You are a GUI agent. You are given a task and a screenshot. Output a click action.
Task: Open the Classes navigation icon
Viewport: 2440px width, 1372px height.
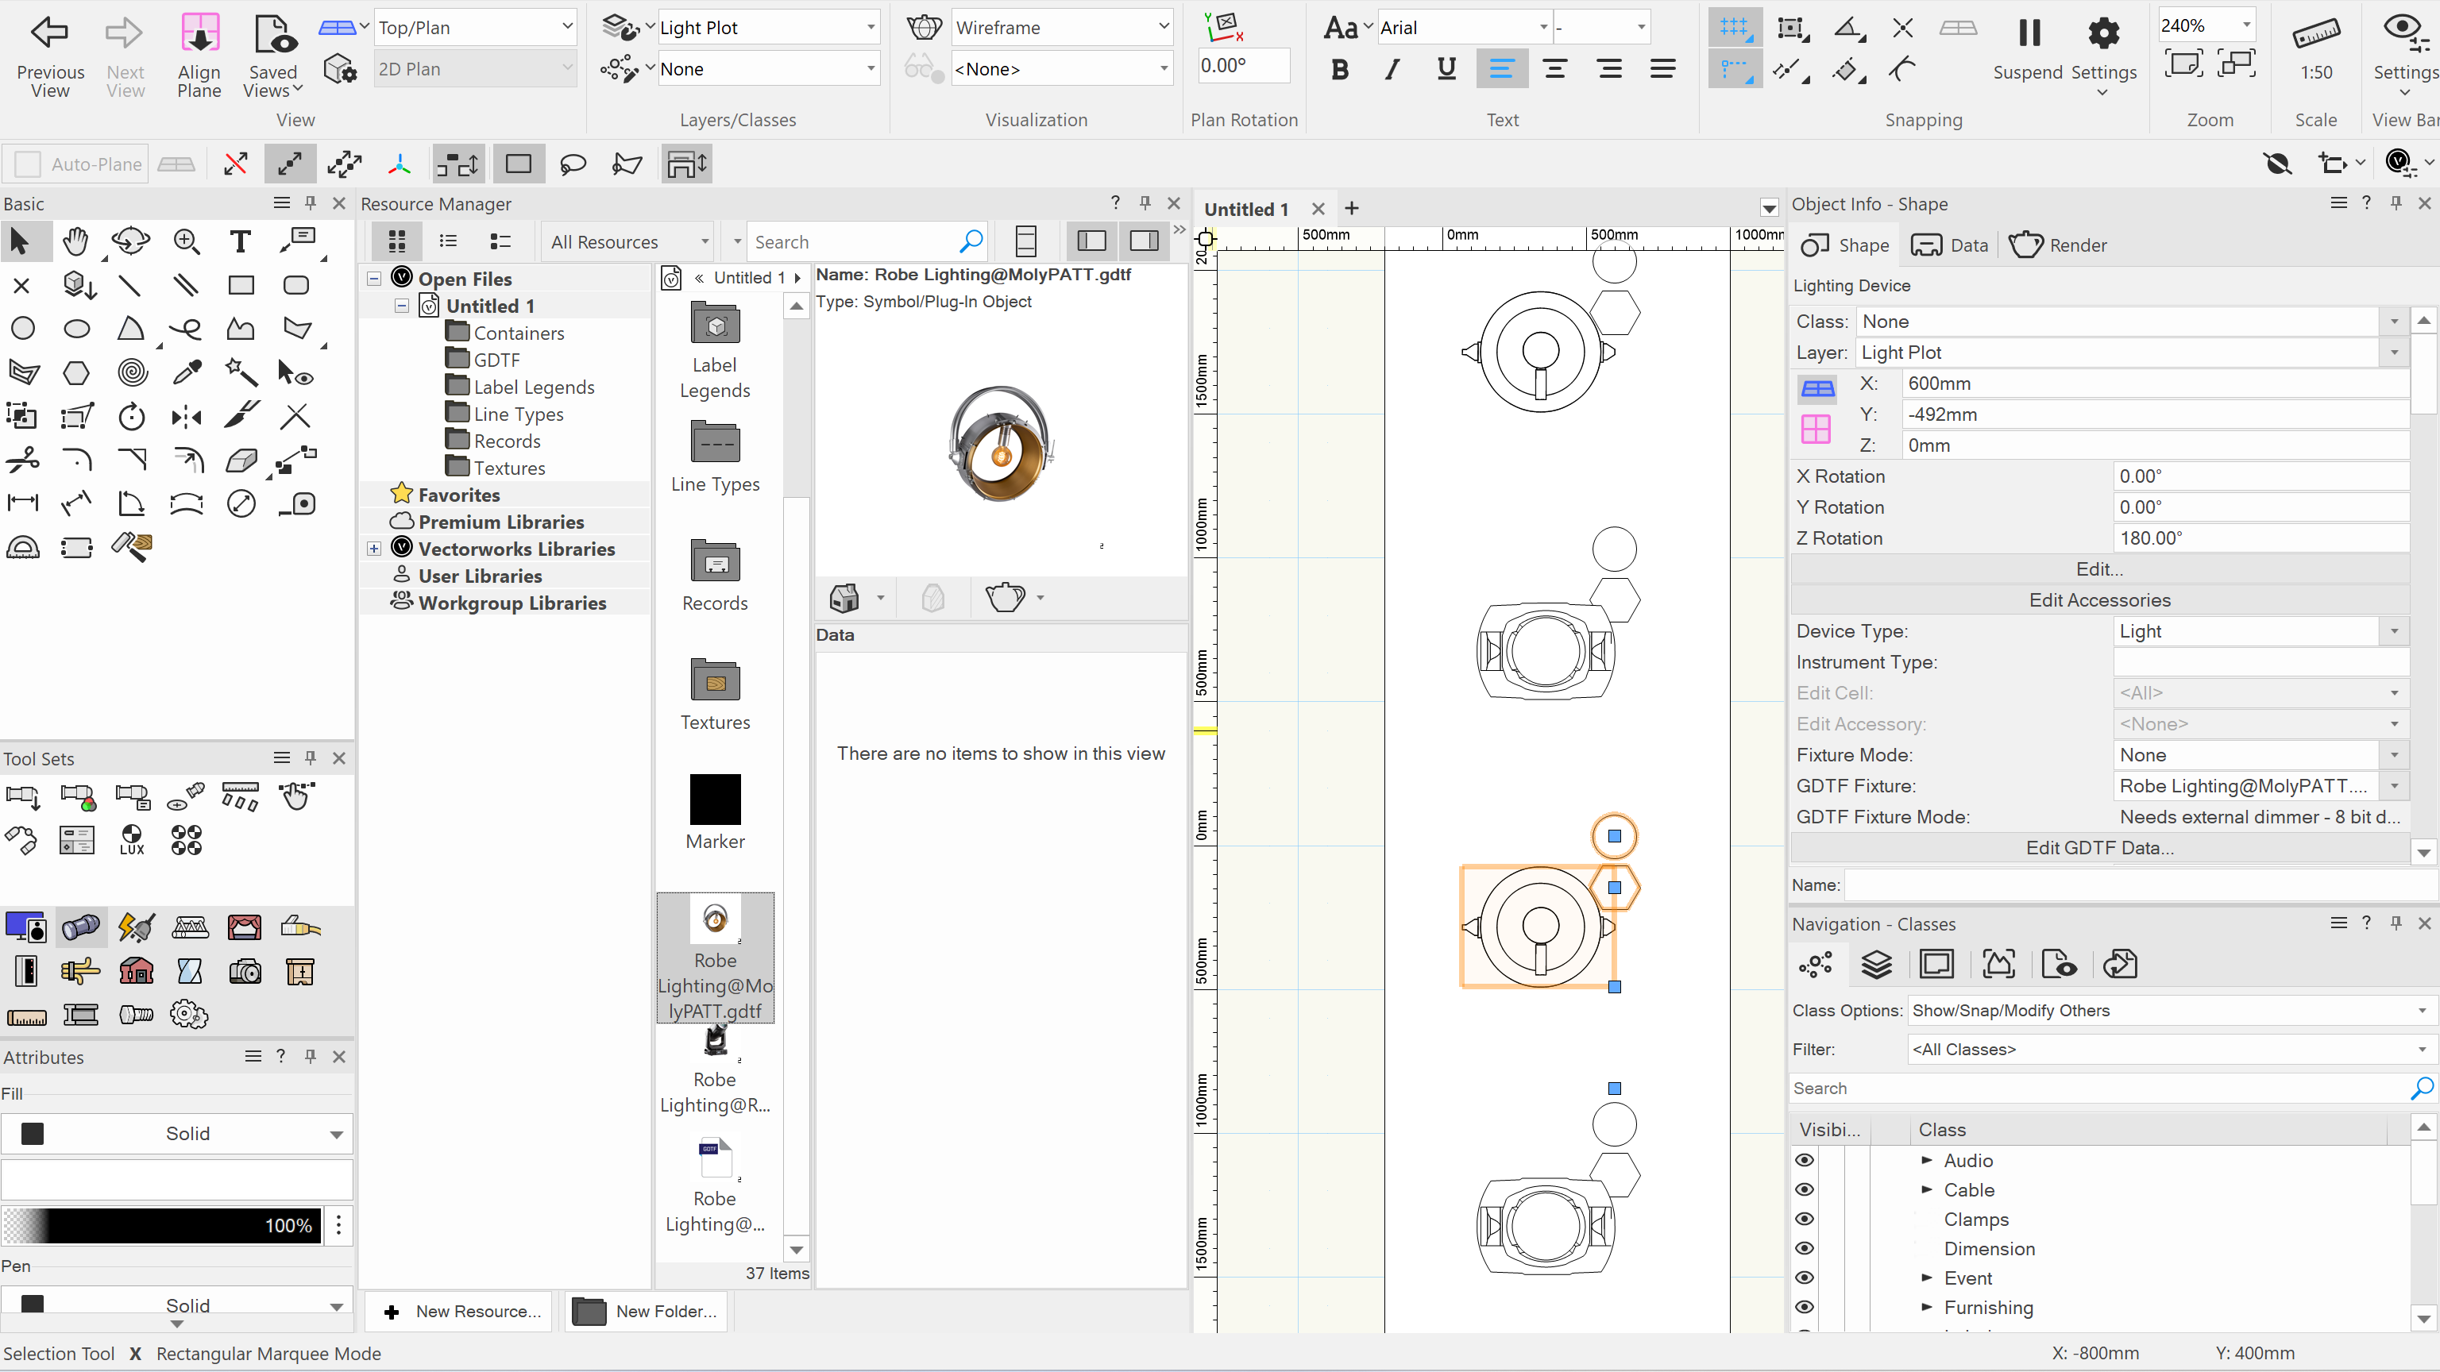click(1816, 965)
